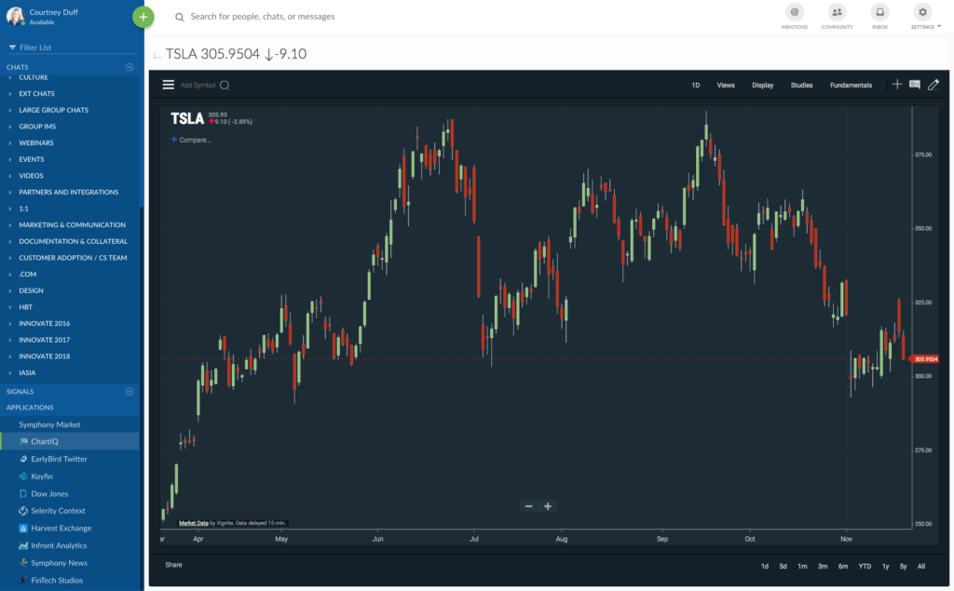Viewport: 954px width, 591px height.
Task: Open the Selerity Context app icon
Action: pos(23,511)
